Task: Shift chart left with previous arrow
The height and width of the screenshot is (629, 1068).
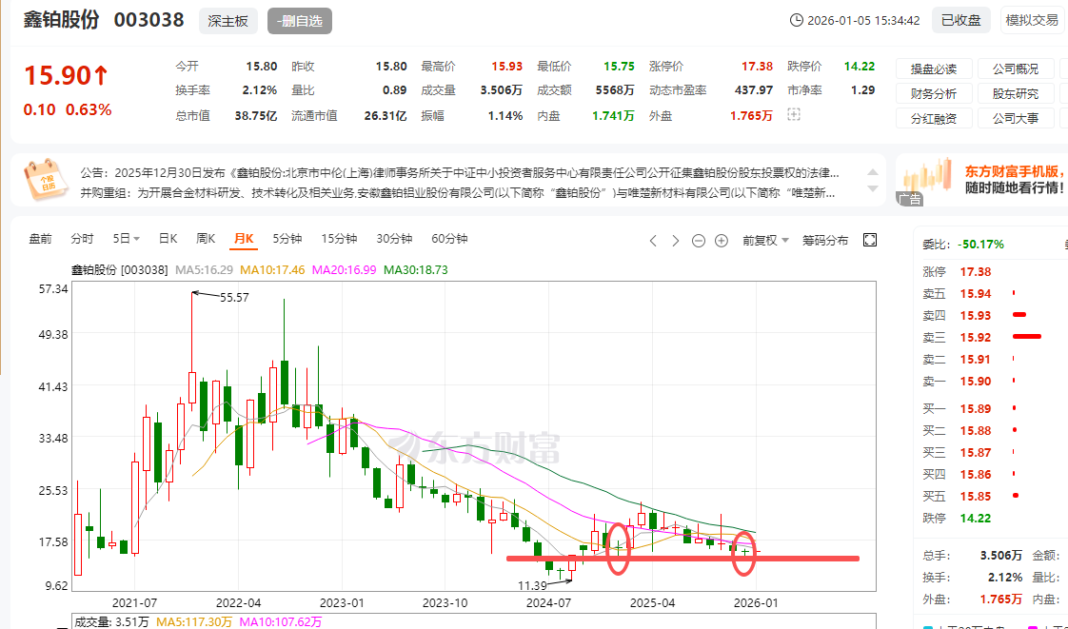Action: point(653,241)
